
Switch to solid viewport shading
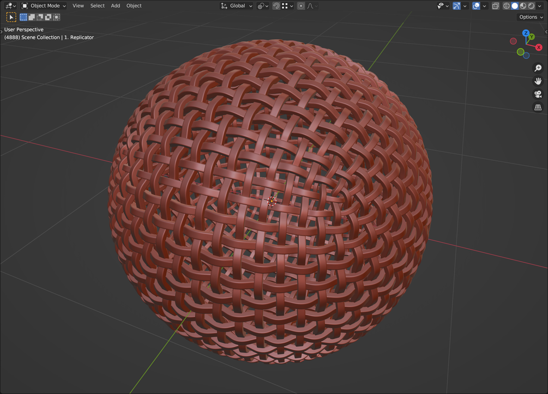pos(515,5)
